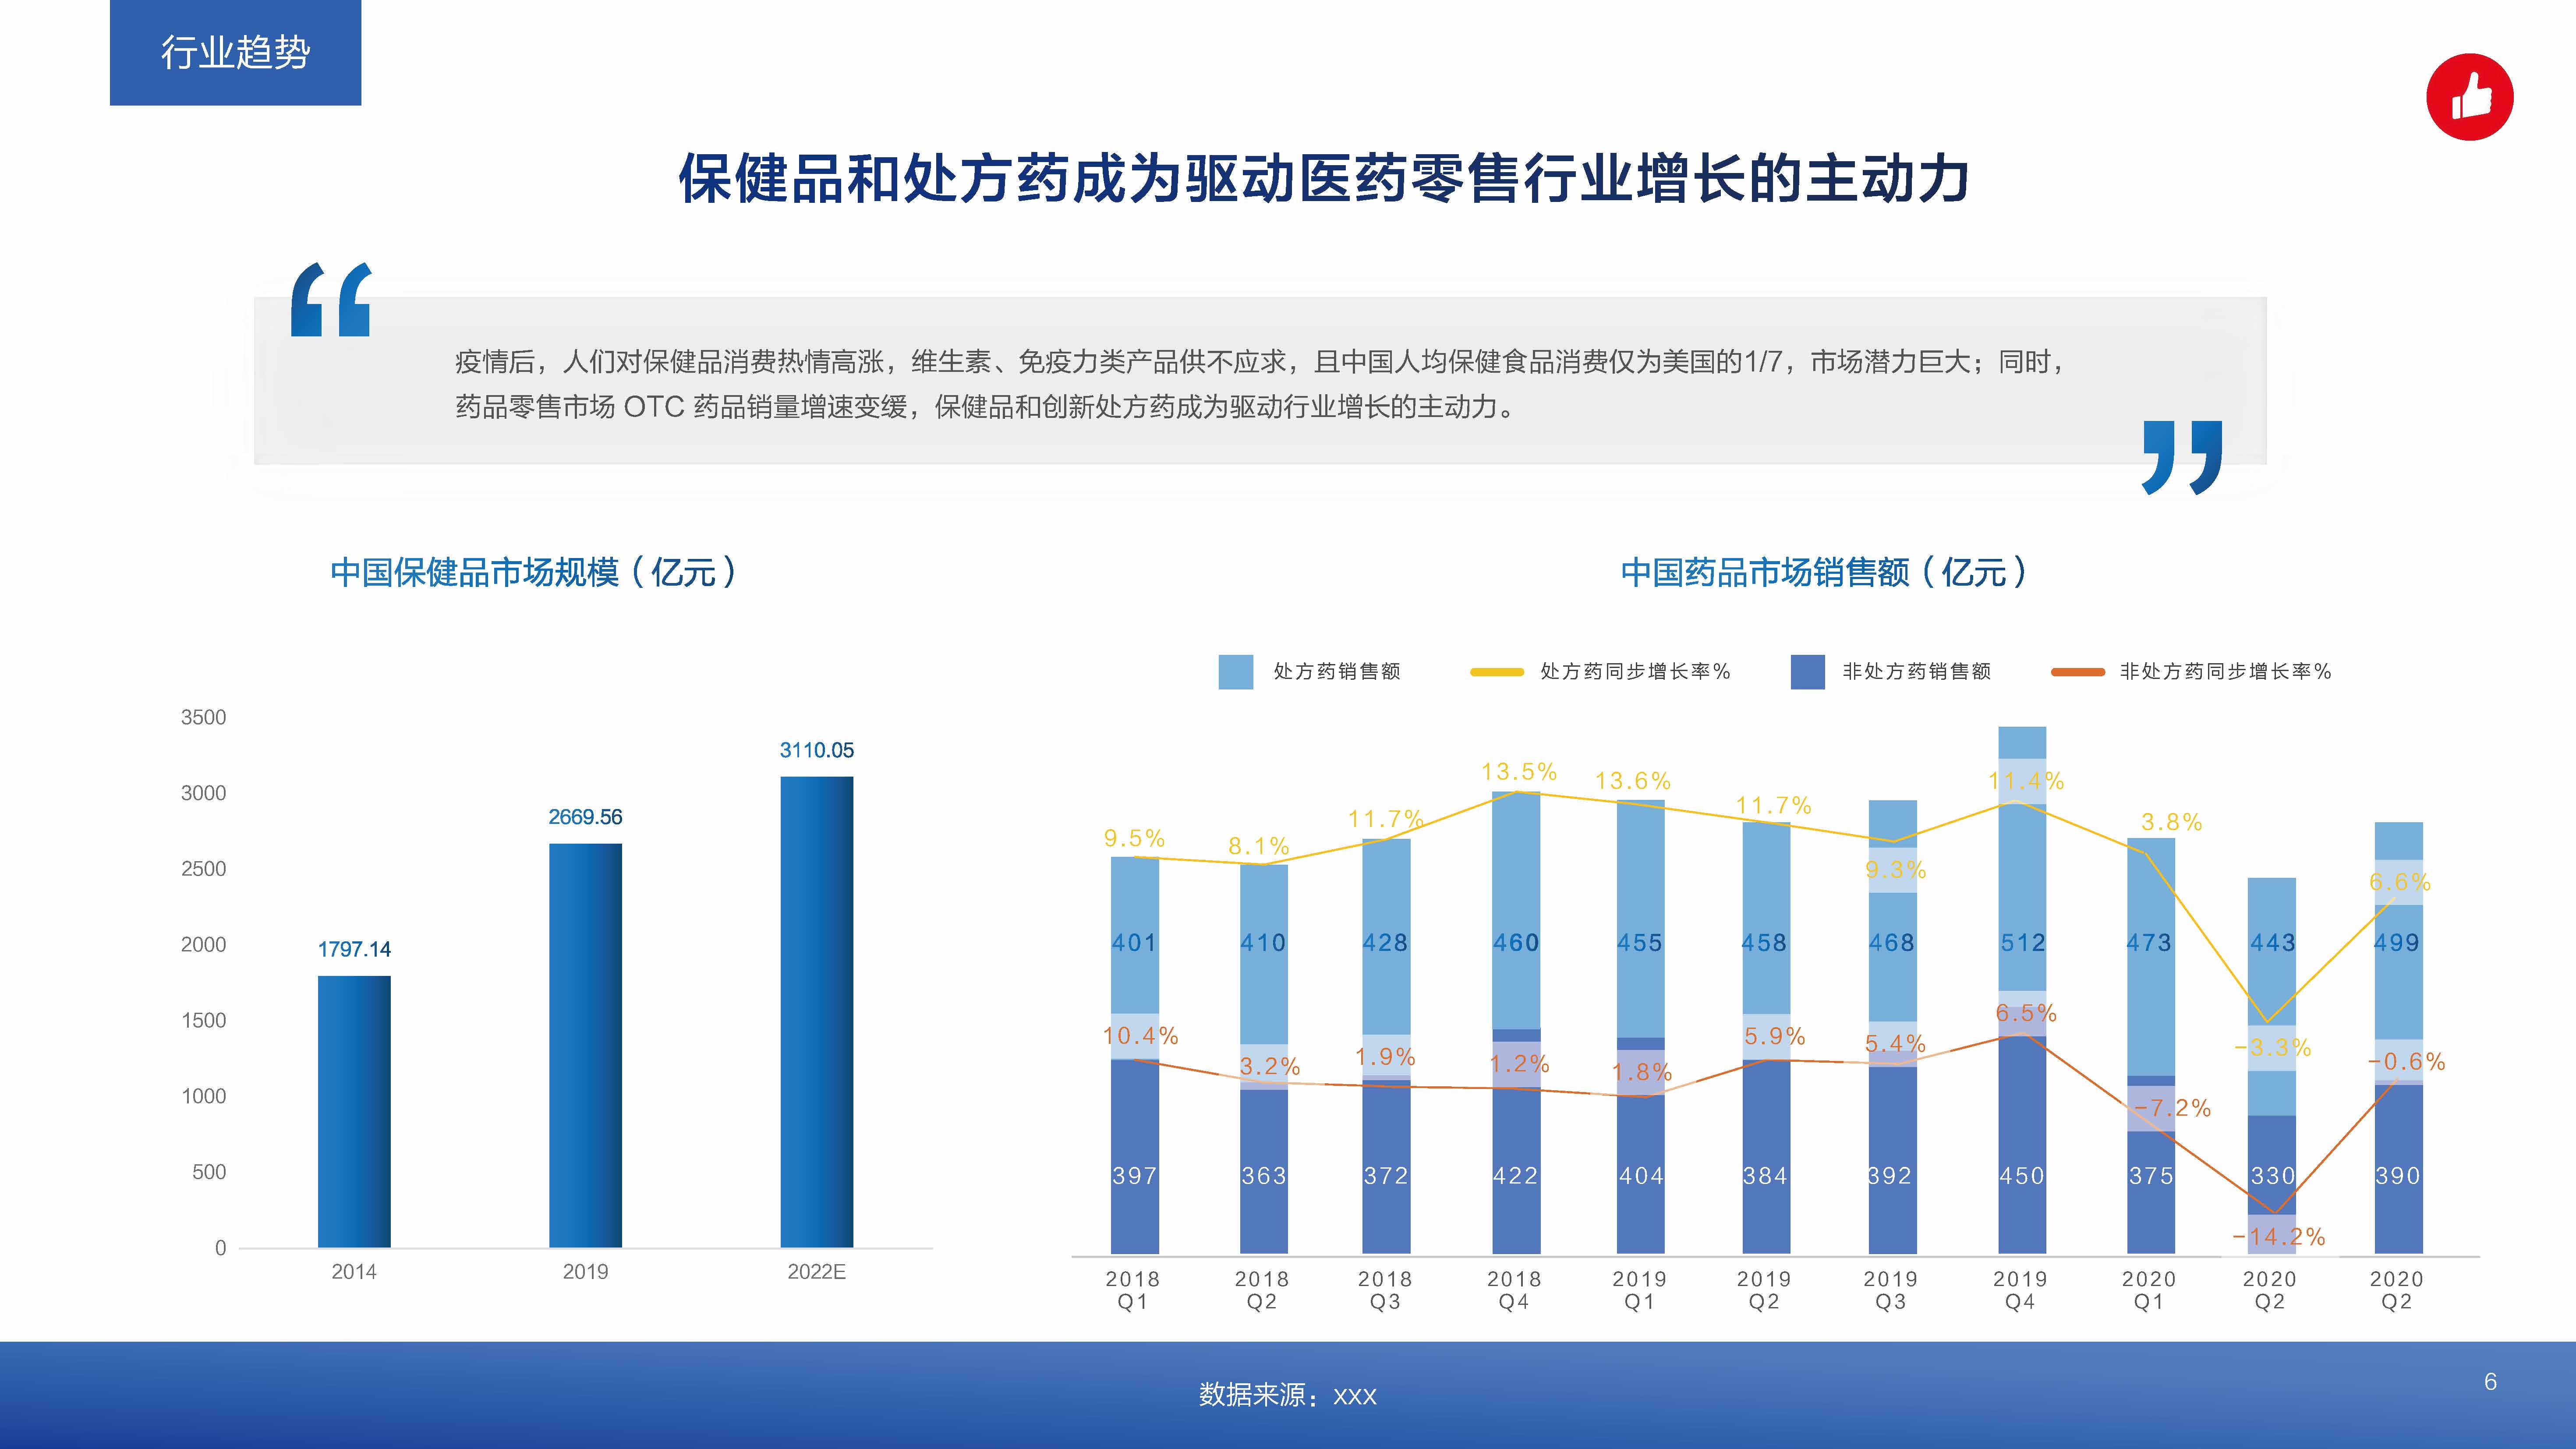Click the red thumbs-up icon
This screenshot has width=2576, height=1449.
pos(2469,96)
